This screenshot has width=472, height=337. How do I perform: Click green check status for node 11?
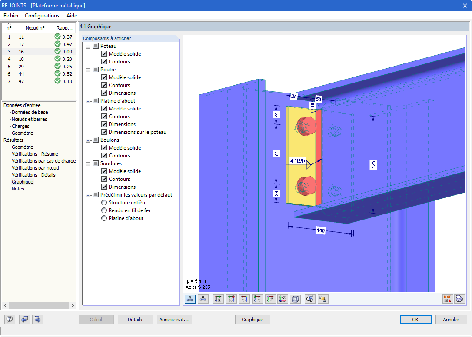[57, 37]
